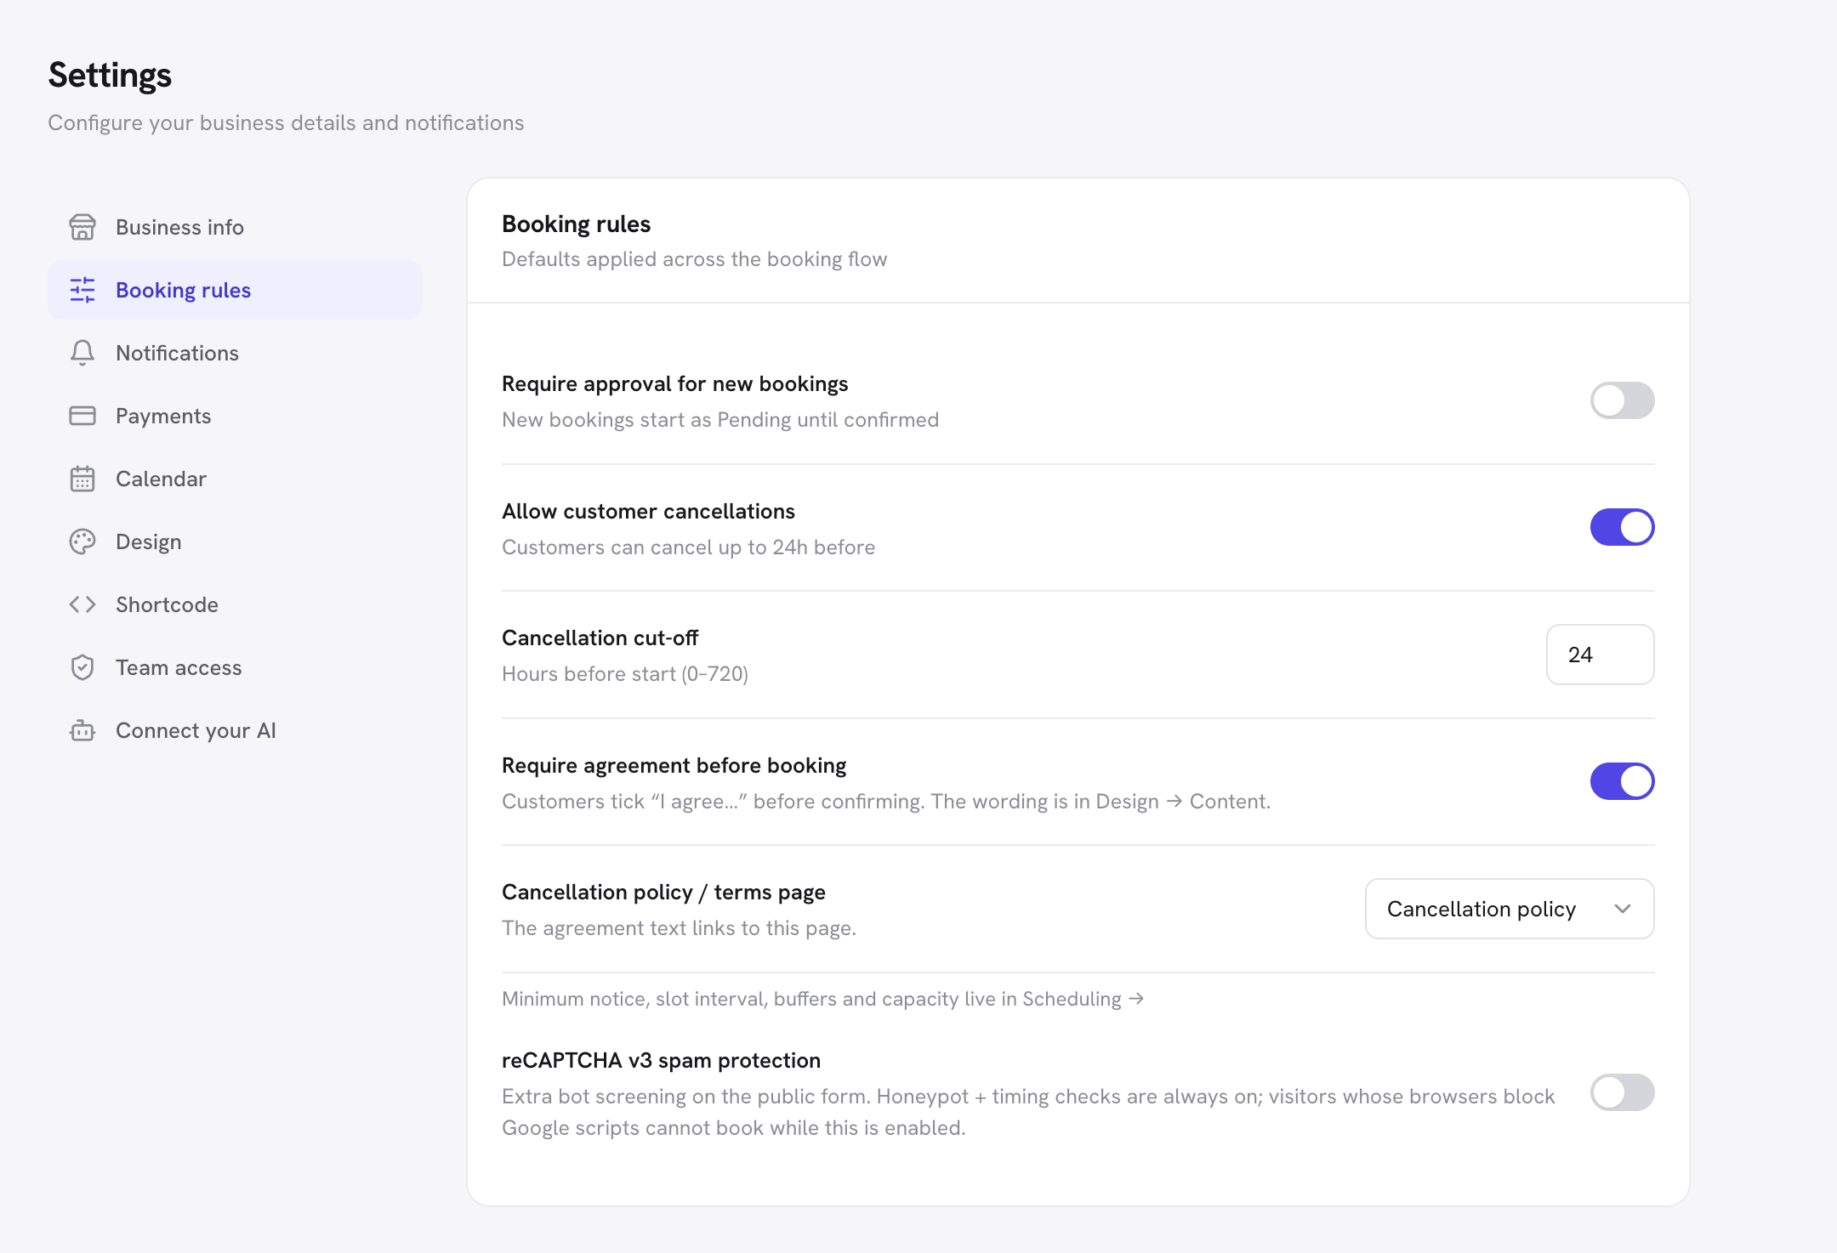Image resolution: width=1837 pixels, height=1253 pixels.
Task: Click 'New bookings start as Pending until confirmed'
Action: tap(720, 420)
